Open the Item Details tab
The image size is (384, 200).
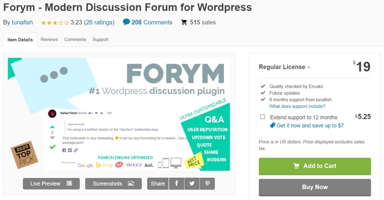click(x=20, y=40)
